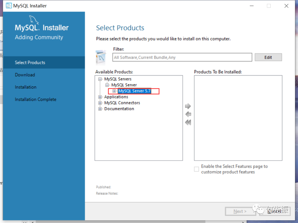Screen dimensions: 298x223
Task: Collapse the MySQL Servers tree node
Action: [x=100, y=79]
